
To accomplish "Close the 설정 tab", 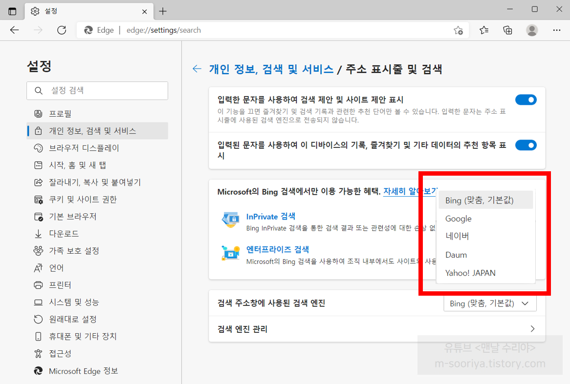I will tap(144, 12).
